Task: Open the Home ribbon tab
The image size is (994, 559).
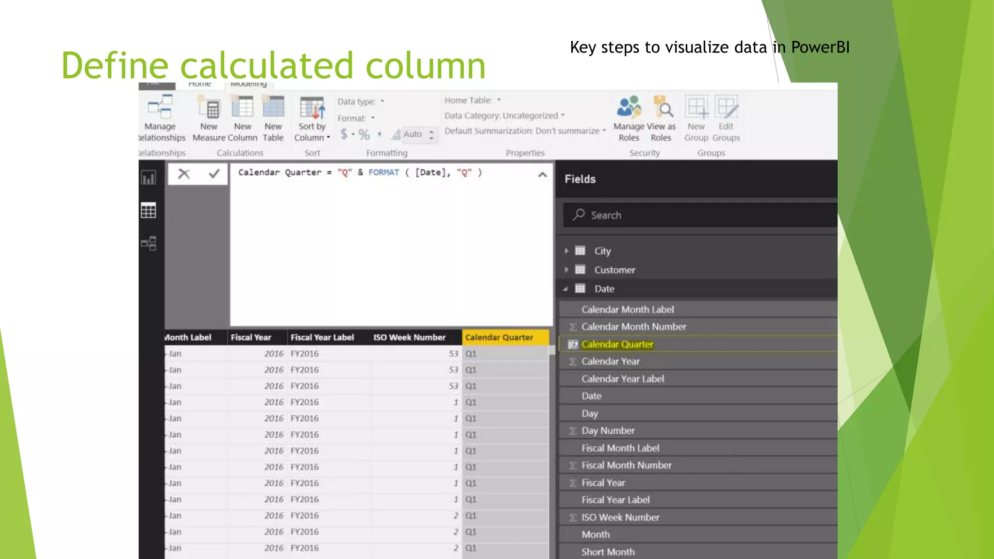Action: click(199, 85)
